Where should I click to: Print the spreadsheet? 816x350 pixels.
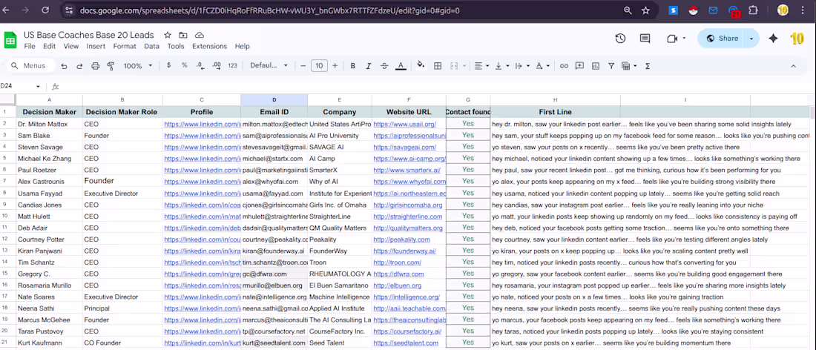coord(95,66)
